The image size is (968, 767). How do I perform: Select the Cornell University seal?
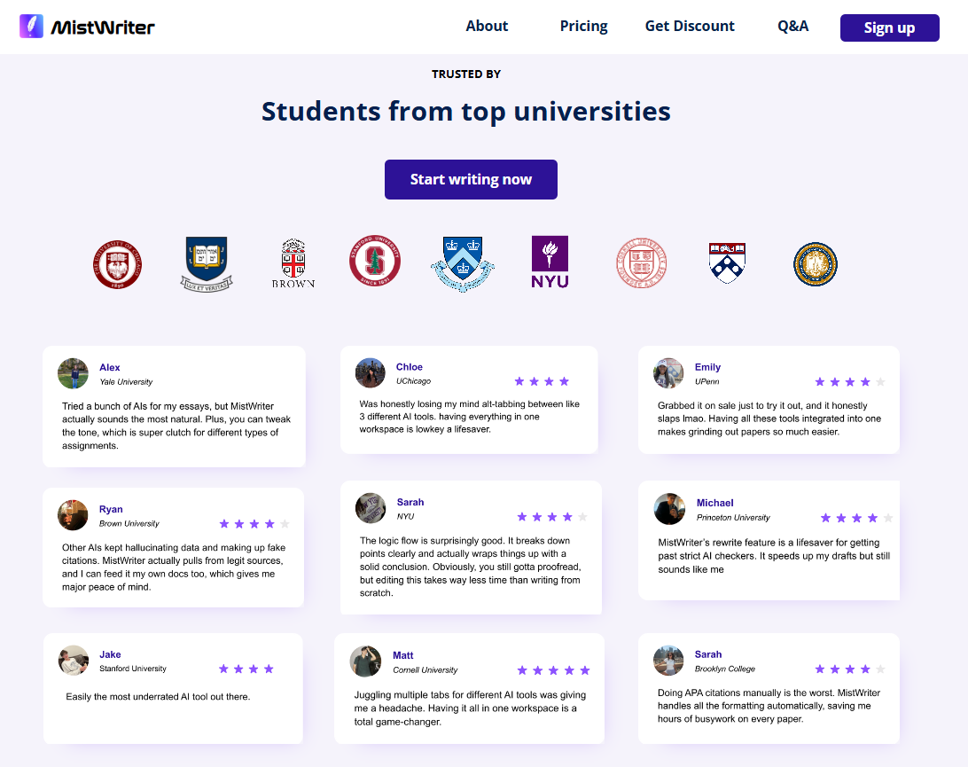click(x=641, y=263)
